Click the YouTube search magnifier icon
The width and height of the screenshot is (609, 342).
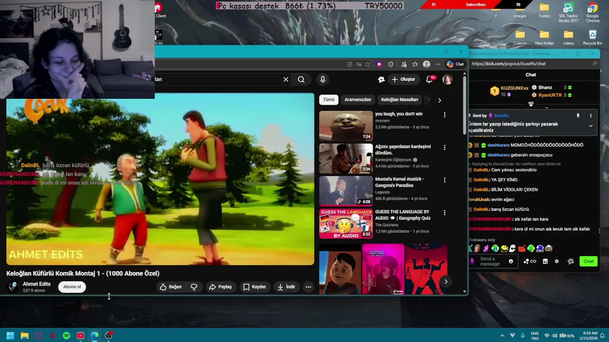pyautogui.click(x=301, y=79)
